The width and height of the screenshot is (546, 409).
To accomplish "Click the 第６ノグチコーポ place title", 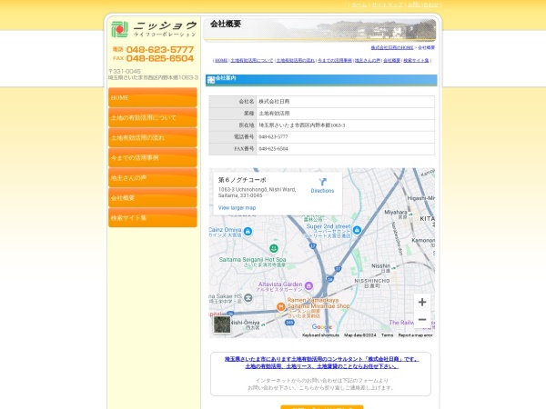I will (x=242, y=180).
